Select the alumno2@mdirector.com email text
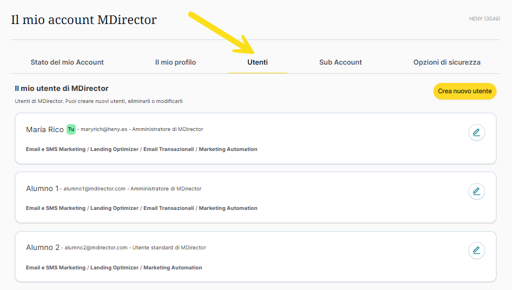 95,248
